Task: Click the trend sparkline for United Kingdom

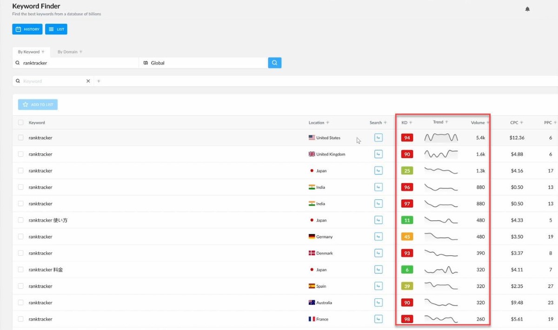Action: (x=441, y=154)
